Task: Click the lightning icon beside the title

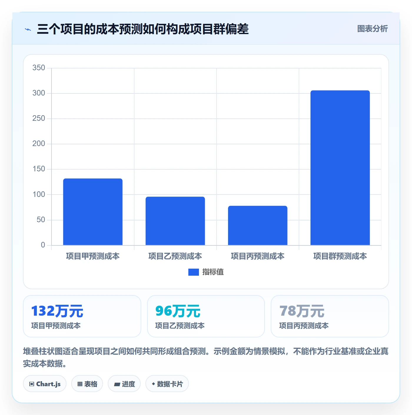Action: pos(28,29)
